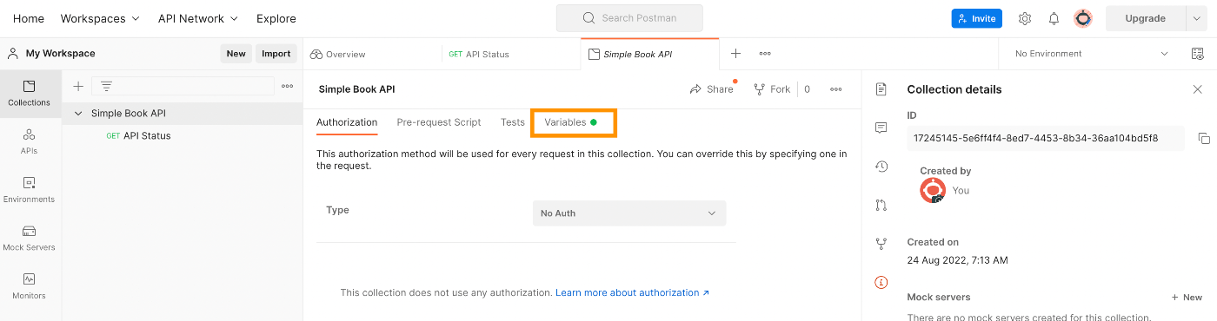Image resolution: width=1217 pixels, height=321 pixels.
Task: Click the sidebar filter icon
Action: 106,86
